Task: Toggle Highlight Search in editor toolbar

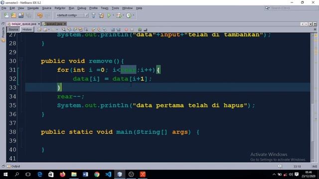Action: pyautogui.click(x=80, y=30)
